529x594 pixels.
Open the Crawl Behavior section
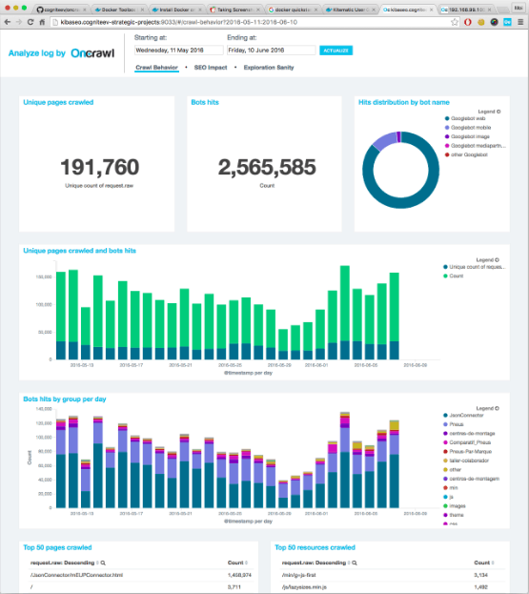[156, 68]
